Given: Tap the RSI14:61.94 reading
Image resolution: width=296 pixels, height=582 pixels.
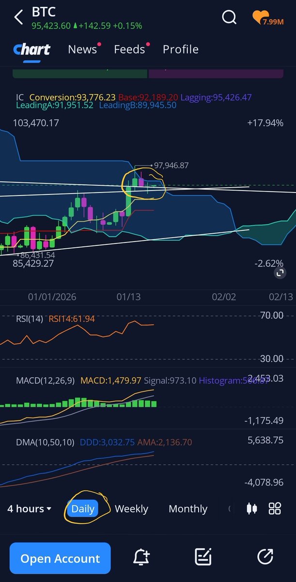Looking at the screenshot, I should coord(72,319).
